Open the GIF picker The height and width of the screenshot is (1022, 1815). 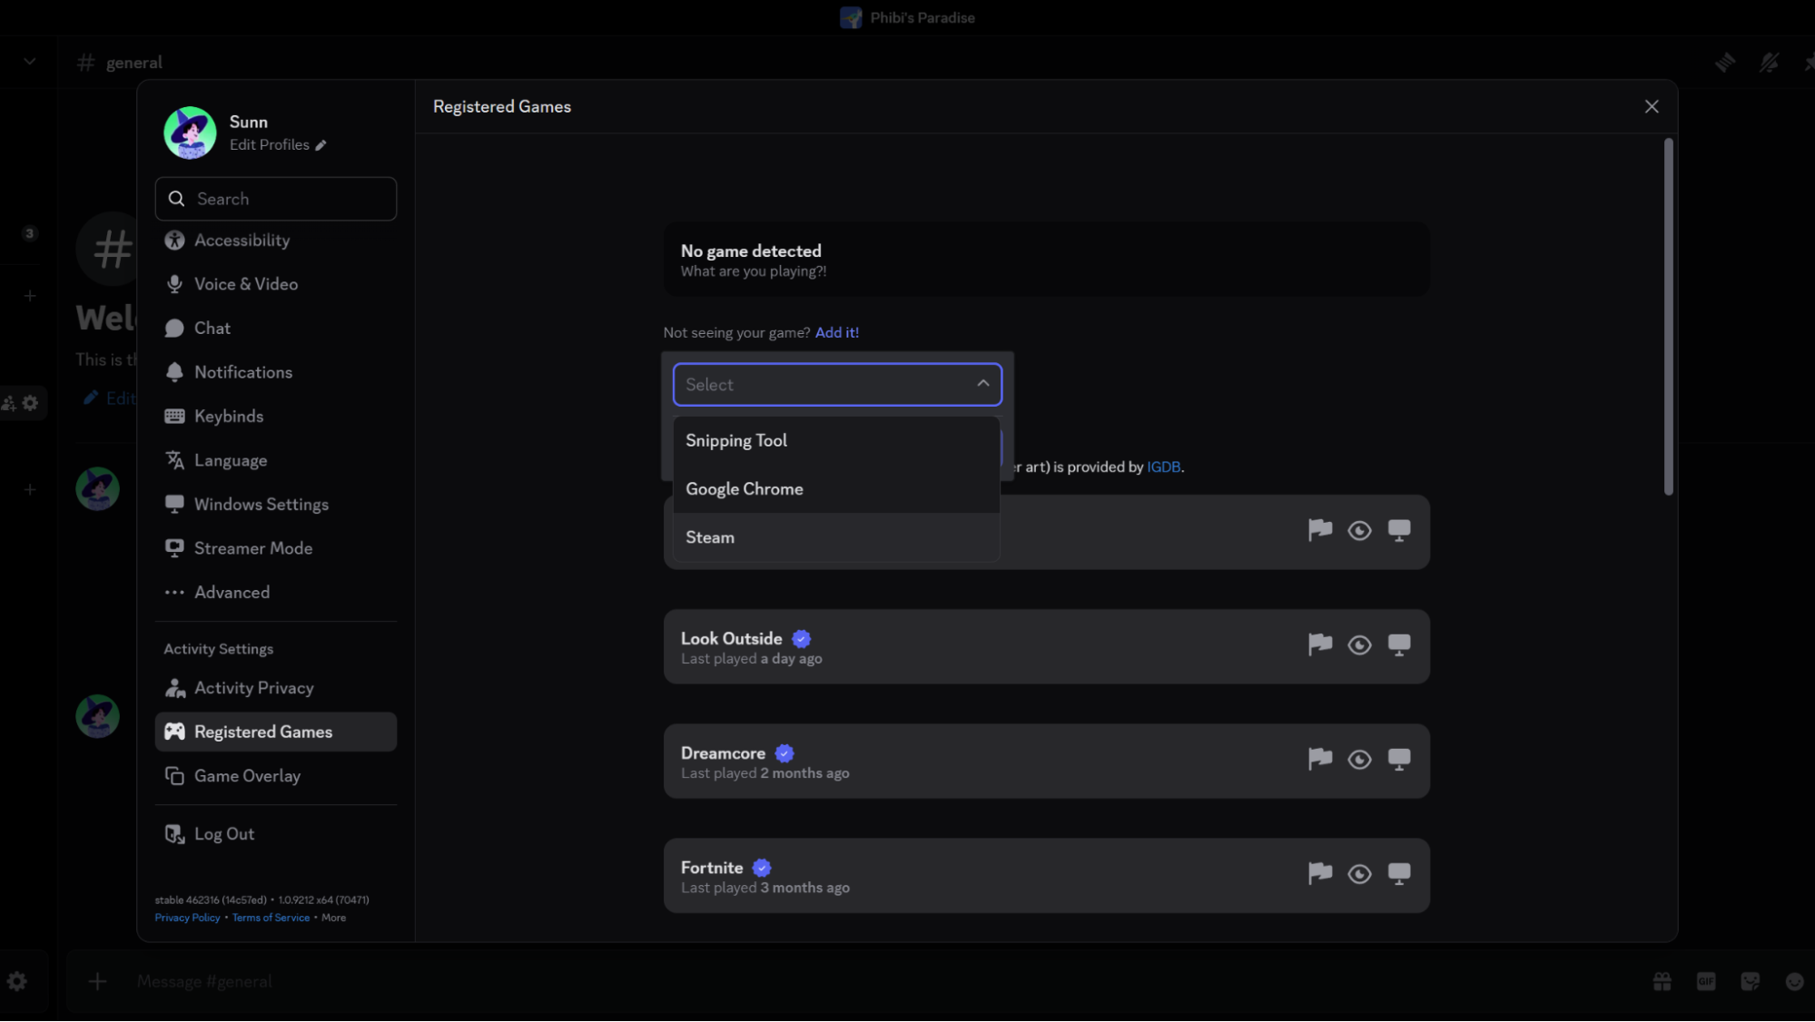tap(1706, 981)
